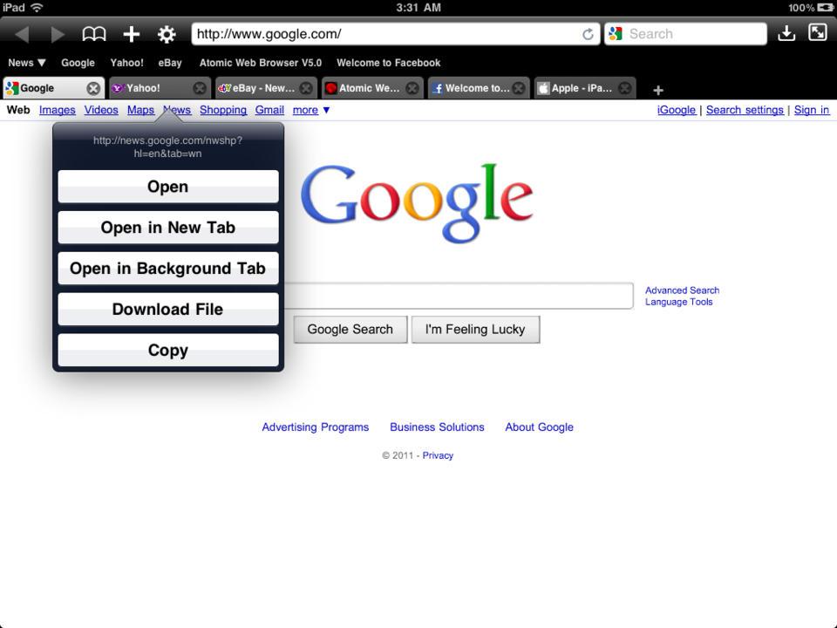This screenshot has height=628, width=837.
Task: Reload page with refresh icon
Action: pos(588,34)
